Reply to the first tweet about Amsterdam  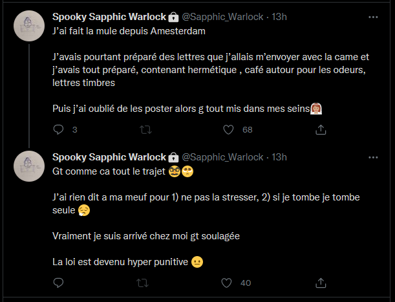coord(58,130)
